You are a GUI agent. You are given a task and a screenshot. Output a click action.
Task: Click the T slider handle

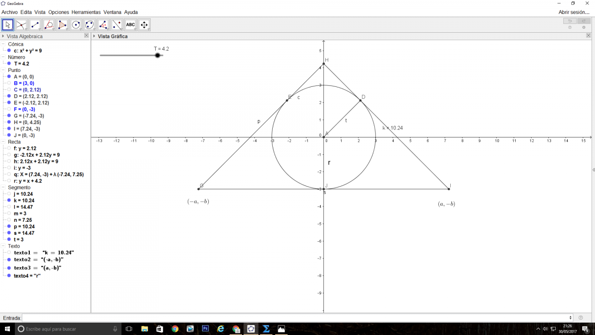[158, 56]
